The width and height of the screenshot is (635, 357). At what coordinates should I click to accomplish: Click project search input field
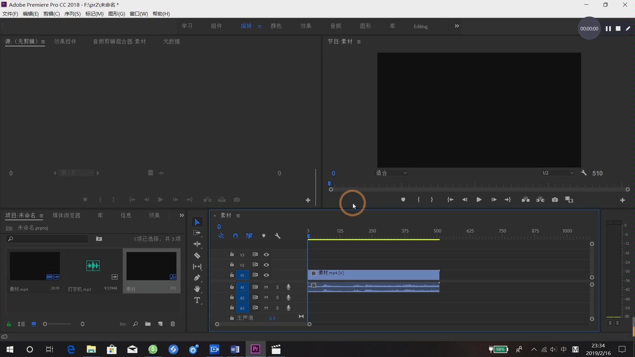tap(48, 239)
